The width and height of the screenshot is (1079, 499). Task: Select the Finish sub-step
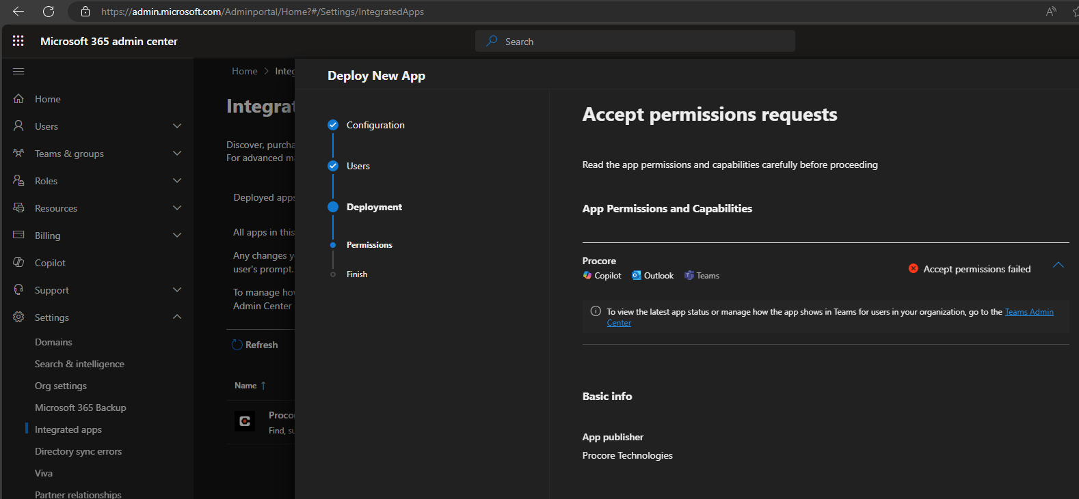(357, 274)
